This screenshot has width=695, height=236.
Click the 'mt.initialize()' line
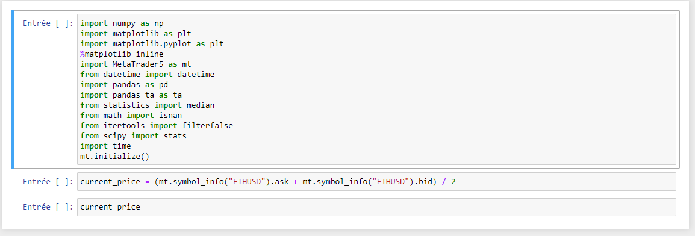click(117, 157)
